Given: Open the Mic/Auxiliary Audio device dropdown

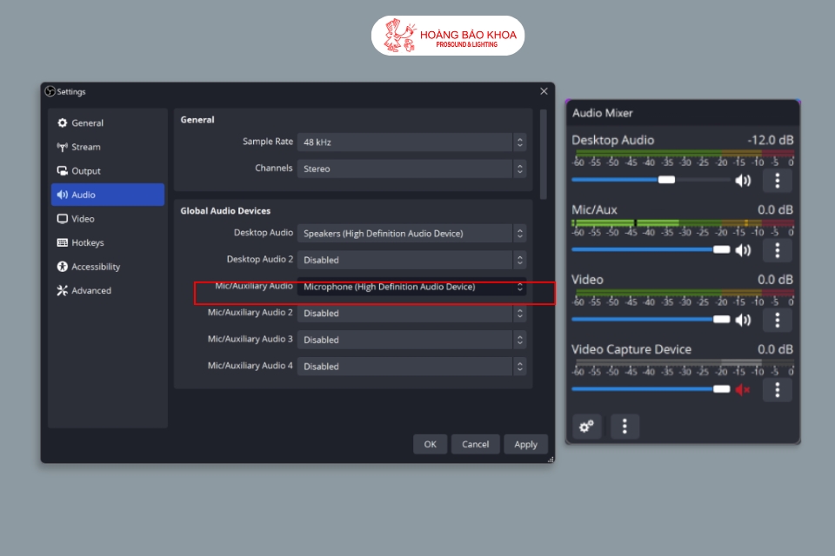Looking at the screenshot, I should (x=411, y=287).
